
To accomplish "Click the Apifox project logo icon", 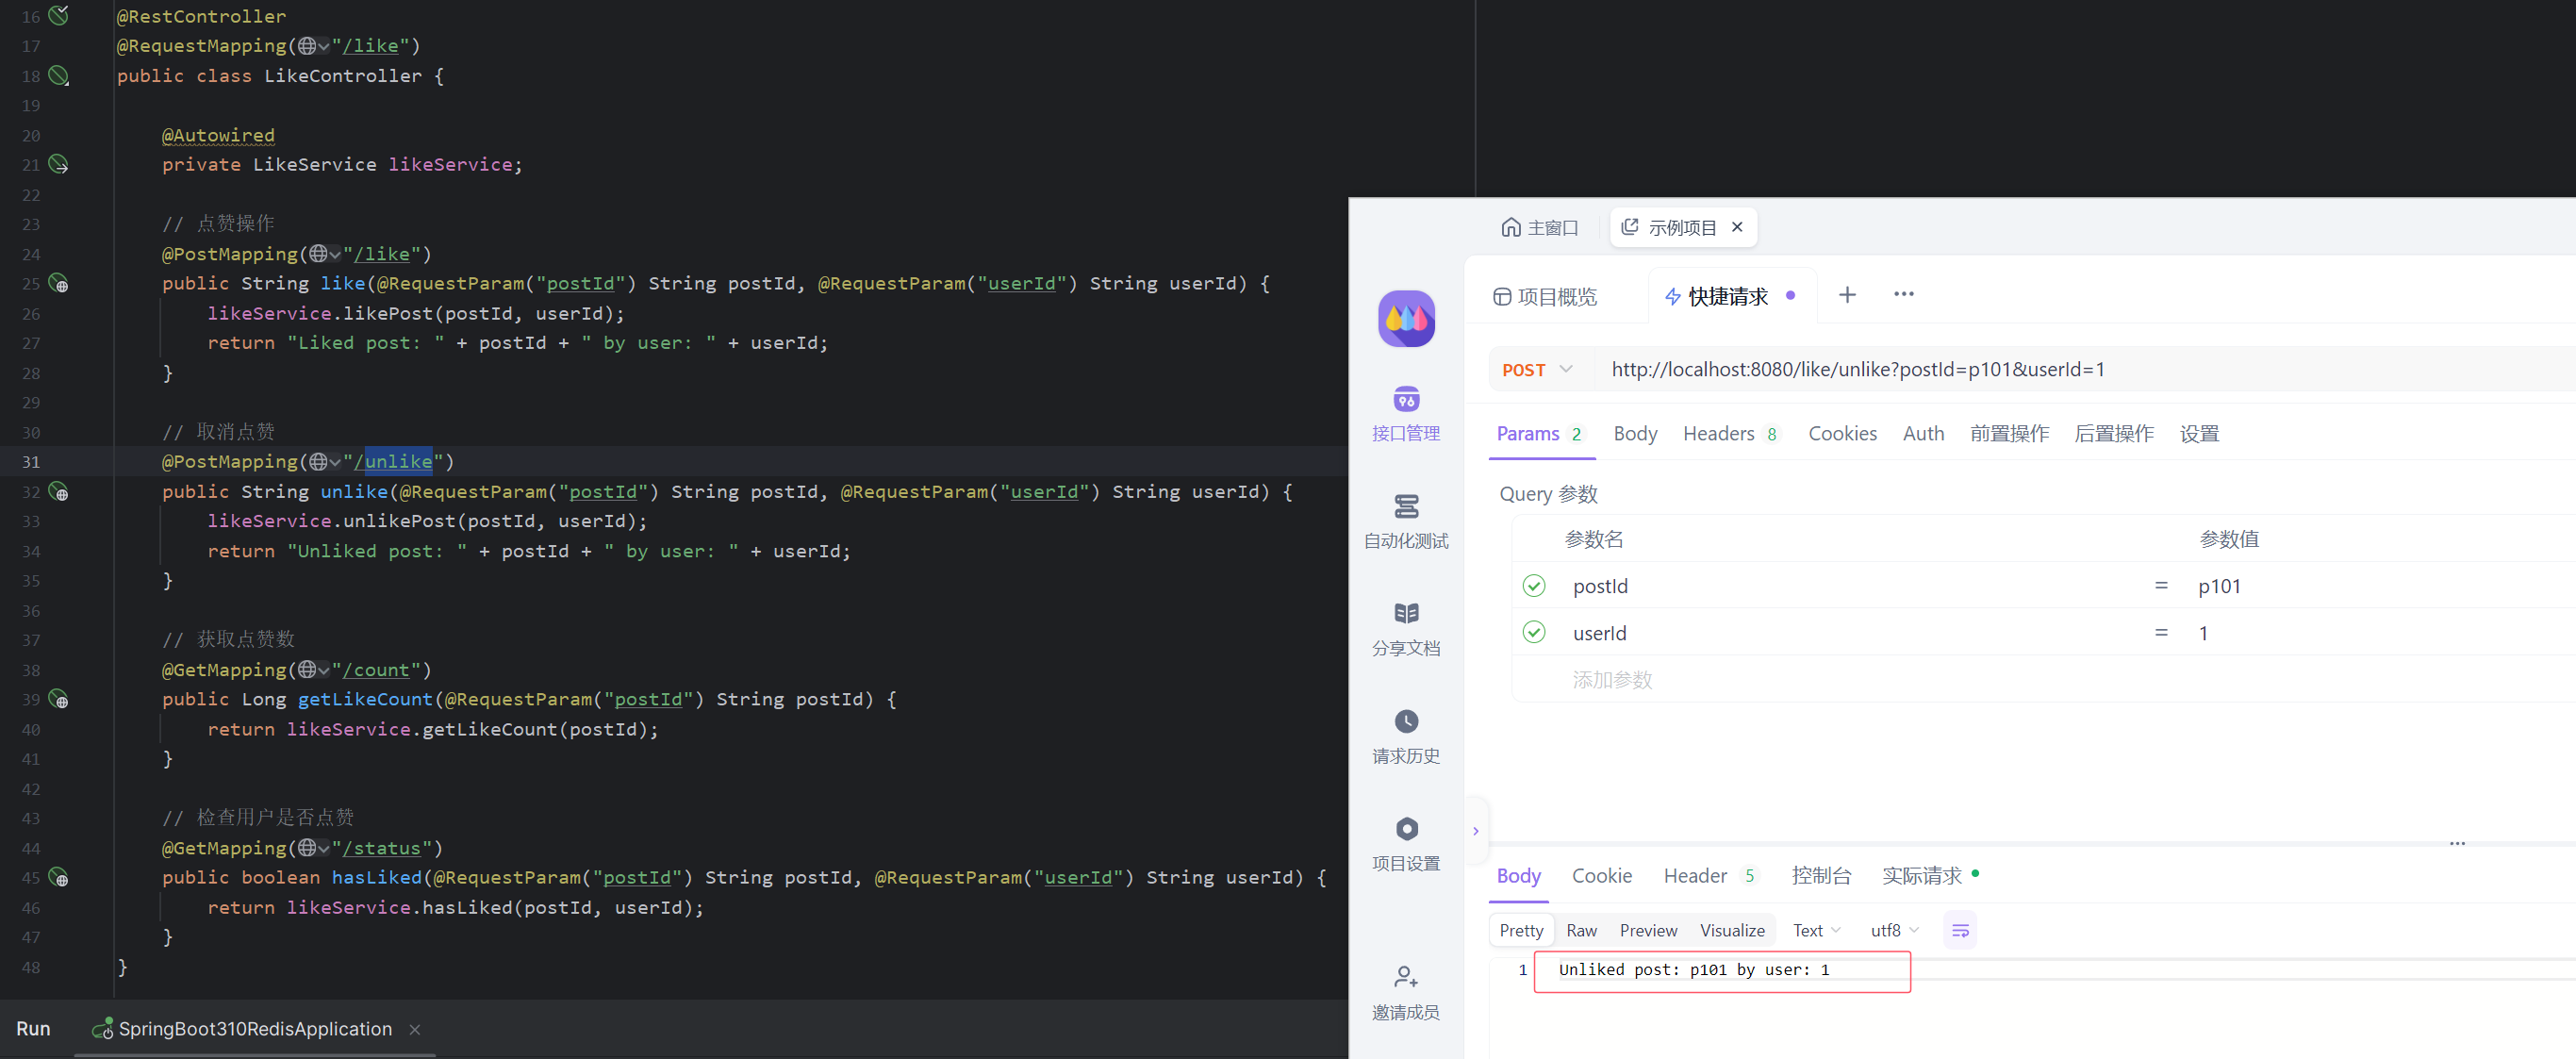I will tap(1406, 315).
